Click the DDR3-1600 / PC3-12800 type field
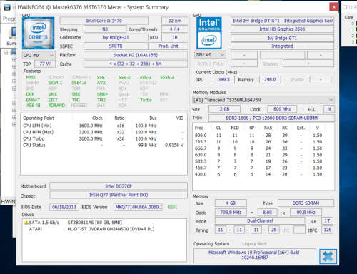The image size is (357, 274). pyautogui.click(x=271, y=118)
